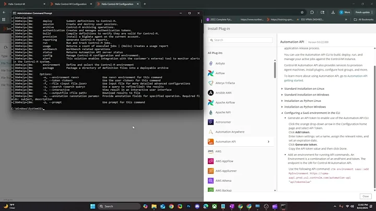Open the Windows Start menu
The image size is (376, 211).
tap(93, 206)
